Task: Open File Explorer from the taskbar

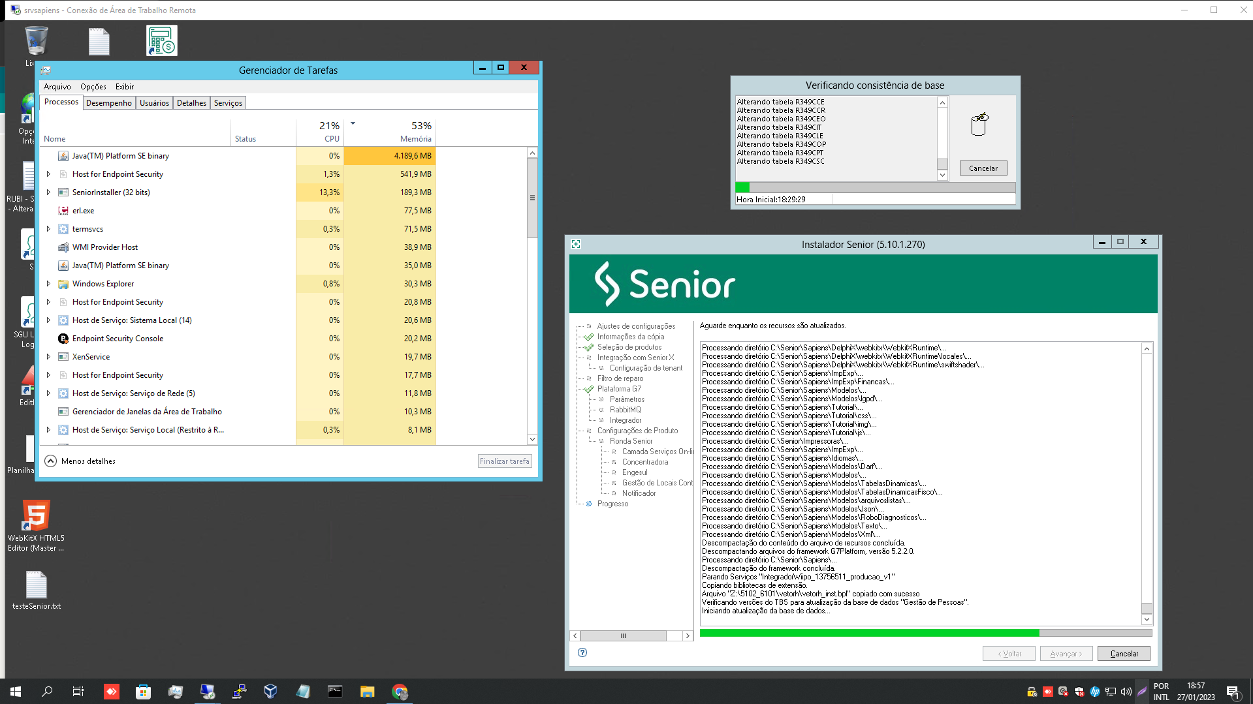Action: tap(367, 692)
